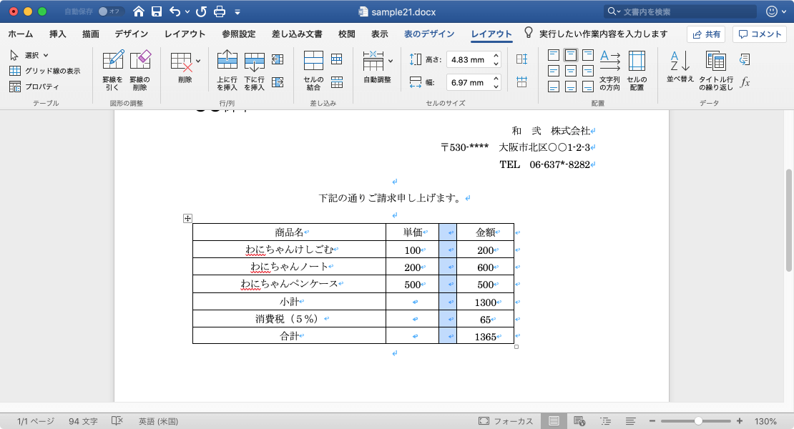Open the Review (校閲) tab
Viewport: 794px width, 429px height.
pyautogui.click(x=347, y=34)
